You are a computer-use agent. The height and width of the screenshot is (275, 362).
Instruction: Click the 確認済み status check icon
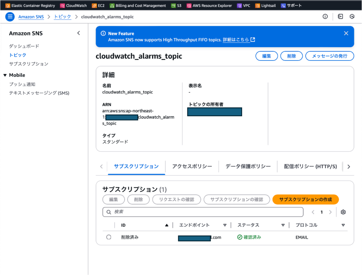(x=240, y=237)
